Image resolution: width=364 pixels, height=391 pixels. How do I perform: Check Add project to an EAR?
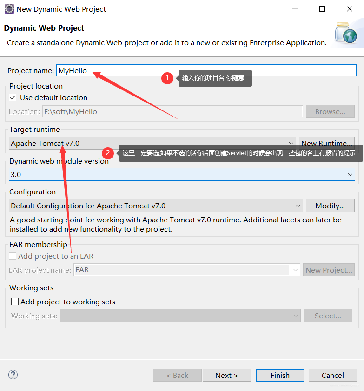(x=13, y=256)
